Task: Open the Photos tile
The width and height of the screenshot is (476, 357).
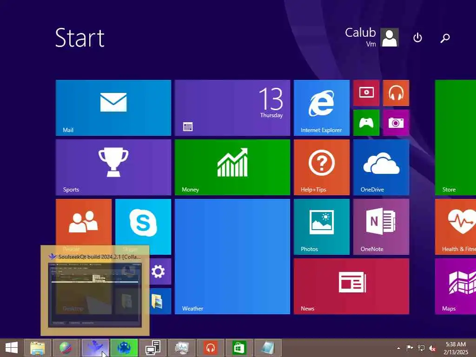Action: [322, 227]
